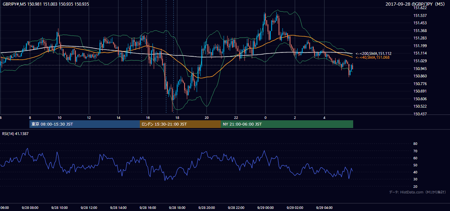Click the bottom time label 9/28 08:00
The height and width of the screenshot is (211, 450).
click(x=30, y=208)
